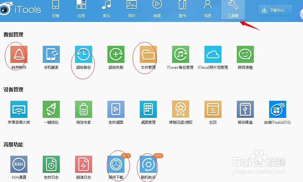Start 超级恢复 super restore
Image resolution: width=303 pixels, height=182 pixels.
(116, 54)
